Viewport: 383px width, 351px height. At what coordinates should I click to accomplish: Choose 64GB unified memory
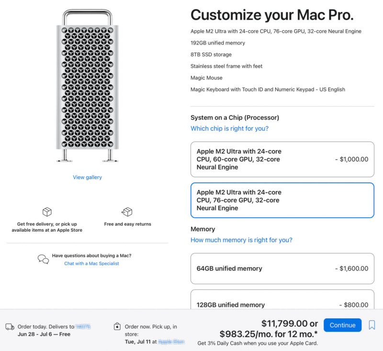282,269
